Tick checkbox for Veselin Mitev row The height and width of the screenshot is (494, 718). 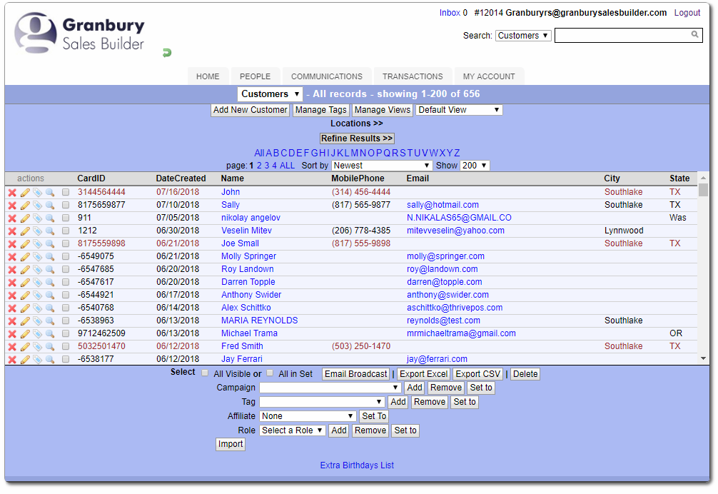[66, 231]
